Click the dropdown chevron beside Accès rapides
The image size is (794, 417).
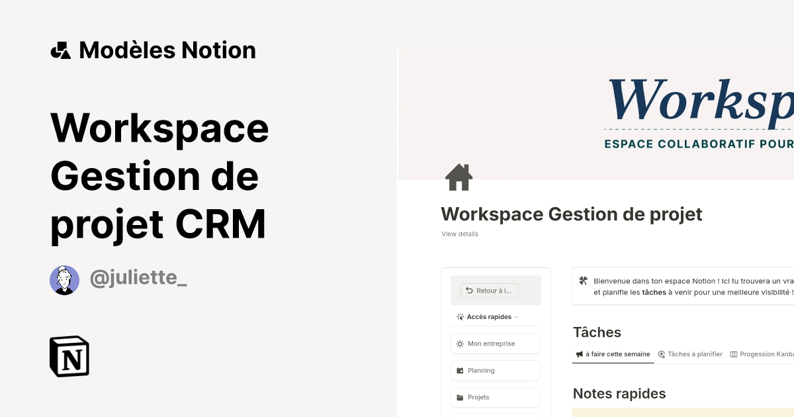pyautogui.click(x=516, y=317)
